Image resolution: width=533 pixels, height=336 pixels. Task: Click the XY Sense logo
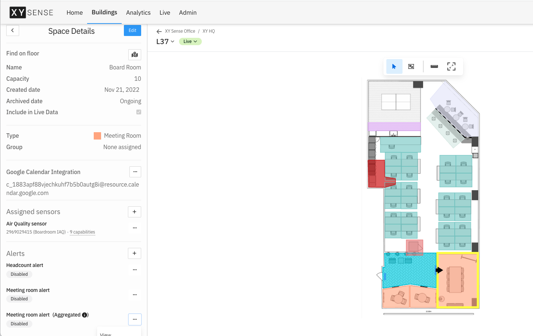(32, 12)
